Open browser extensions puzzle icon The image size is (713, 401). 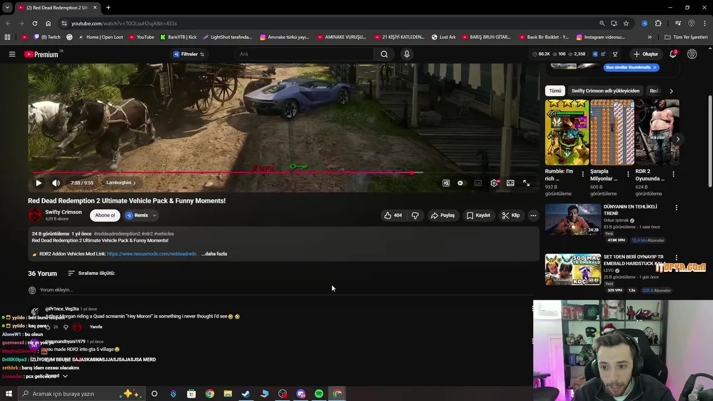tap(658, 23)
